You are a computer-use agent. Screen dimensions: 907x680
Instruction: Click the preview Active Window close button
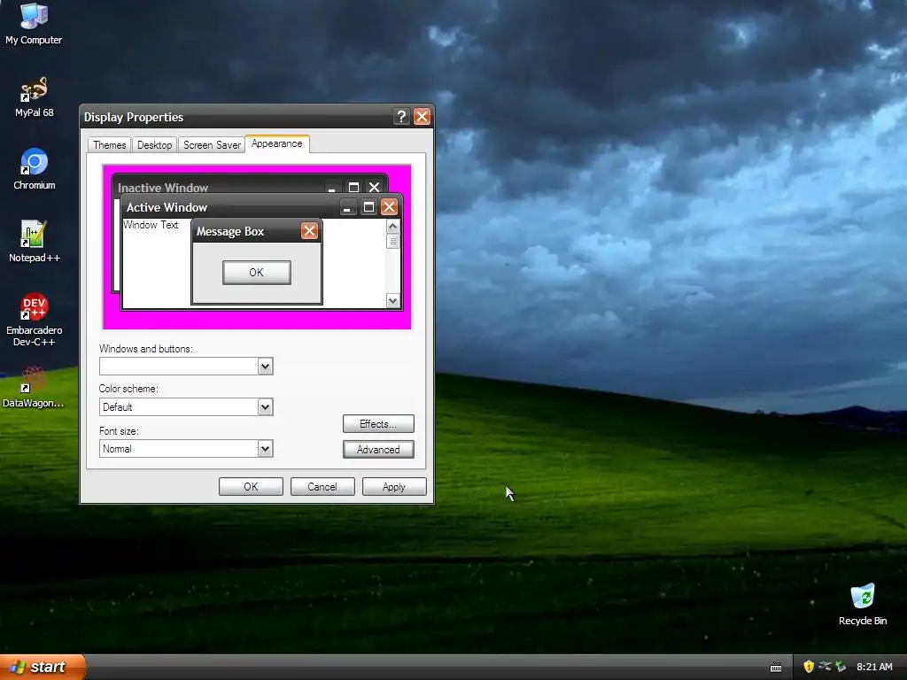point(390,207)
